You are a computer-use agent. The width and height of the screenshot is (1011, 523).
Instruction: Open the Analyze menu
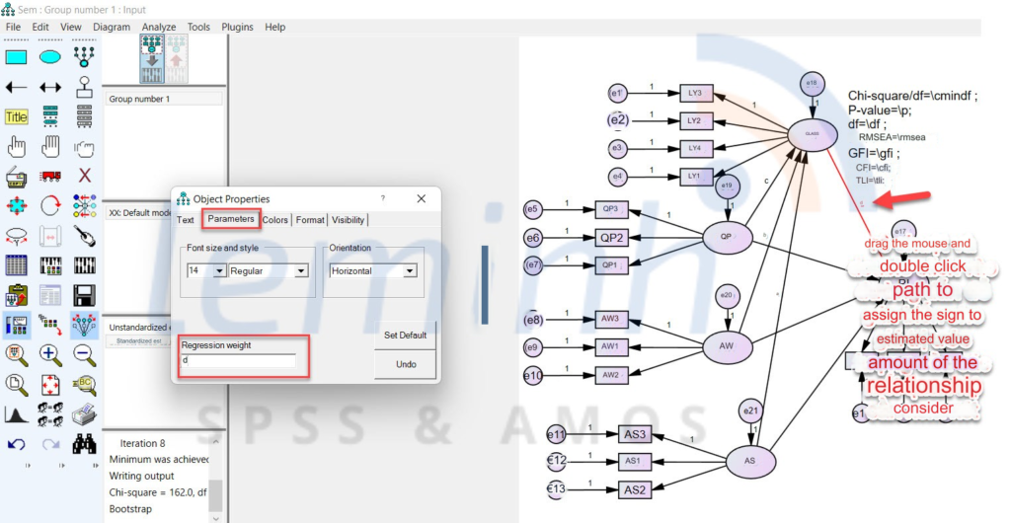coord(158,27)
